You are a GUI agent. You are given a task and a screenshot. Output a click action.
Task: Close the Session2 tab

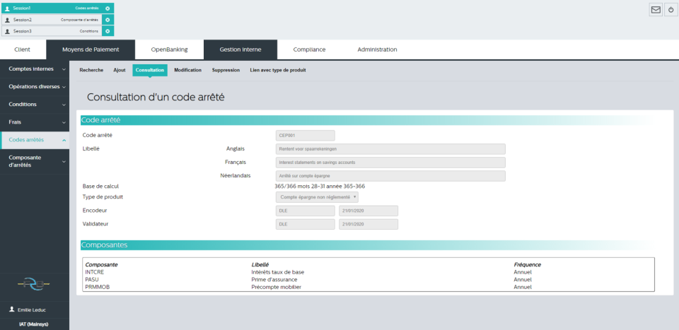point(108,20)
